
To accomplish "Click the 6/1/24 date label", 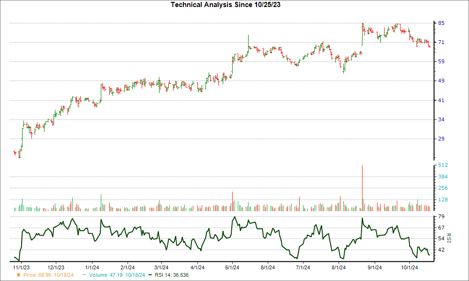I will pos(268,267).
